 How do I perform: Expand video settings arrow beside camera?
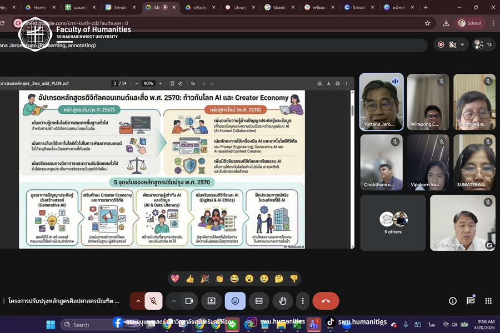click(x=174, y=301)
